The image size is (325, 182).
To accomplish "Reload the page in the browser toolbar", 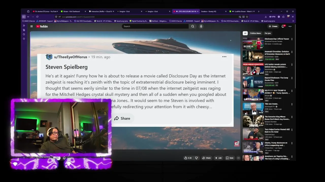I will click(x=37, y=17).
